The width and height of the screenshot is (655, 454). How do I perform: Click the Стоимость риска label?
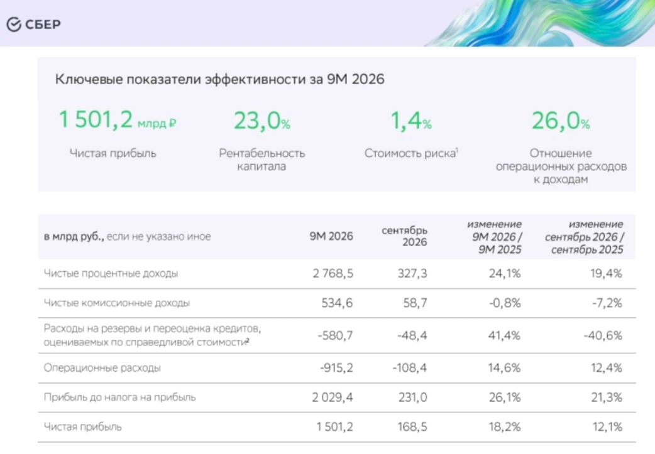tap(411, 153)
